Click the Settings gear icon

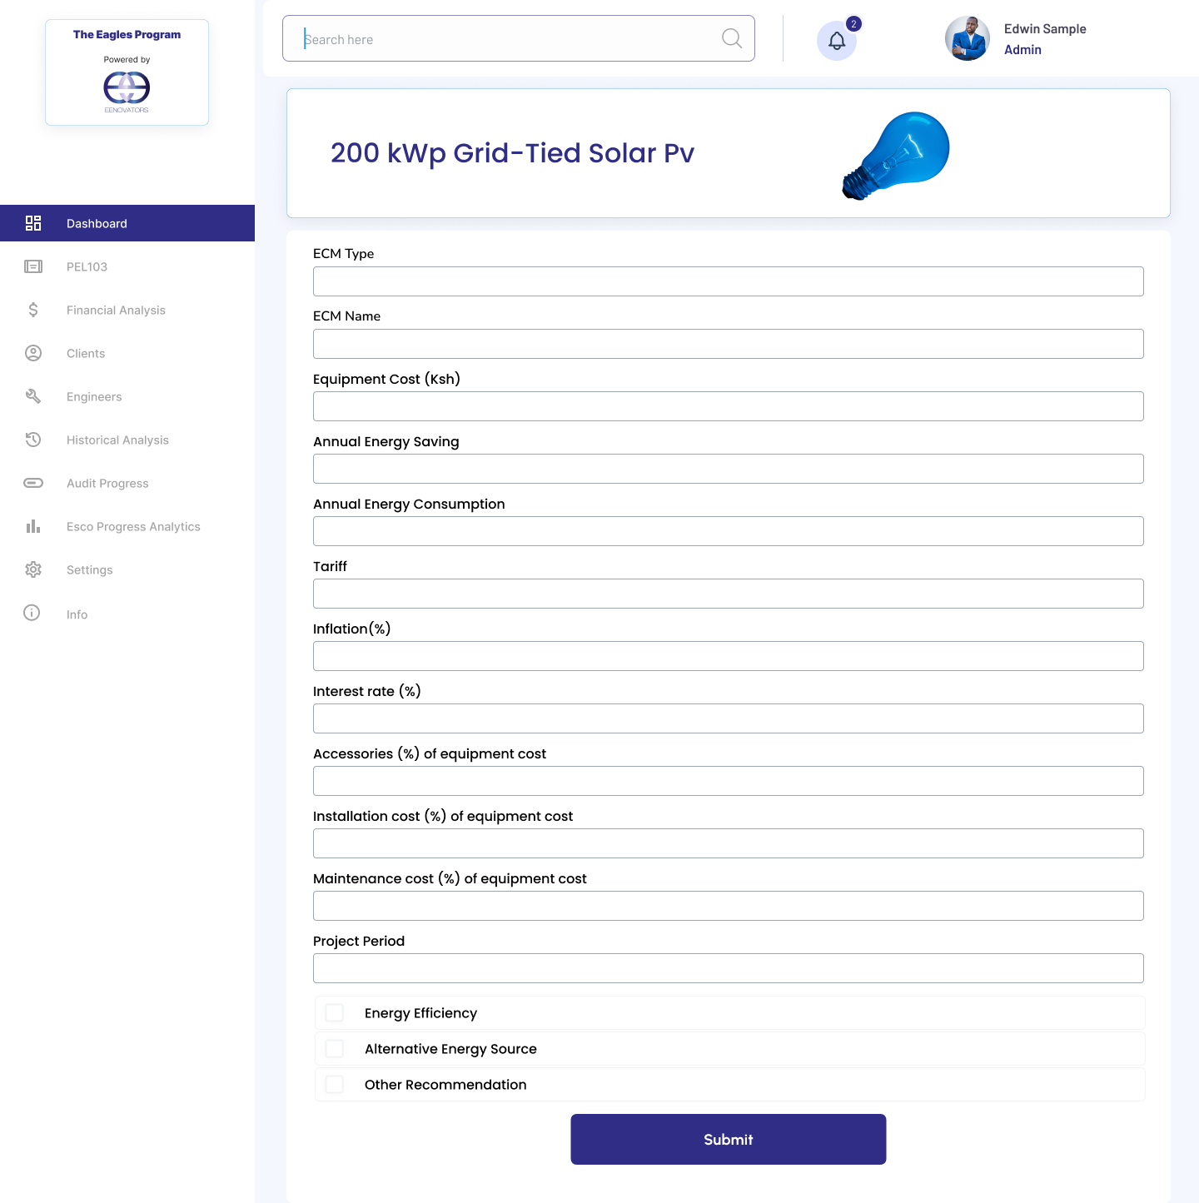click(33, 569)
